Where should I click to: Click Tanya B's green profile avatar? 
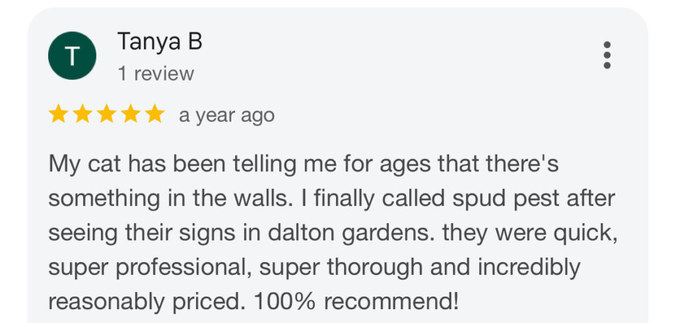[72, 55]
